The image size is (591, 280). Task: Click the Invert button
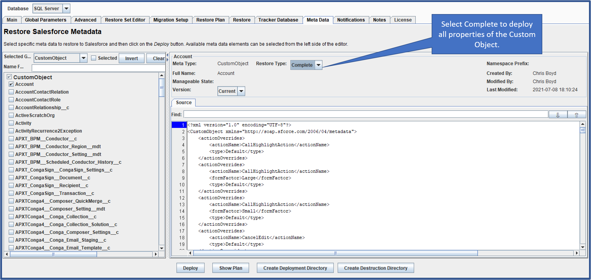pos(131,58)
